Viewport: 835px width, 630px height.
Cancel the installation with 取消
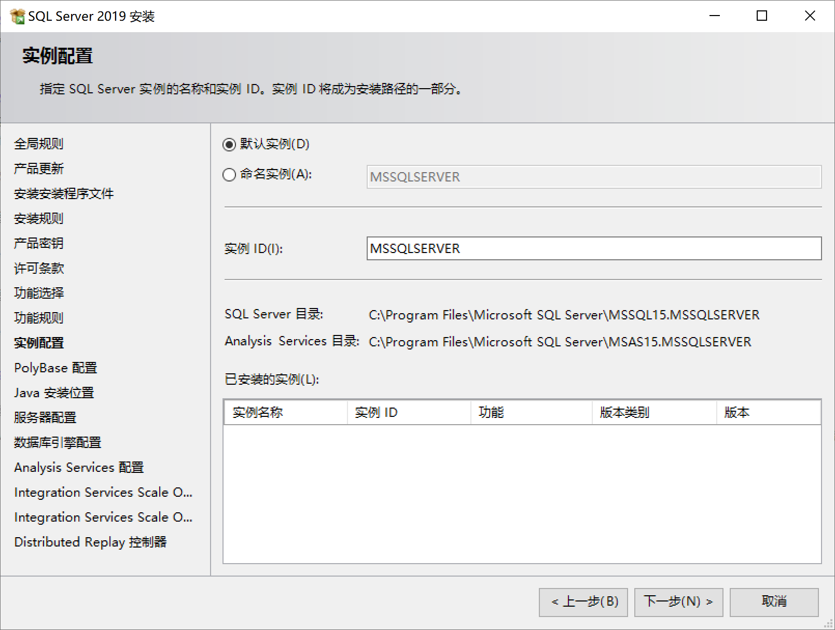tap(773, 601)
